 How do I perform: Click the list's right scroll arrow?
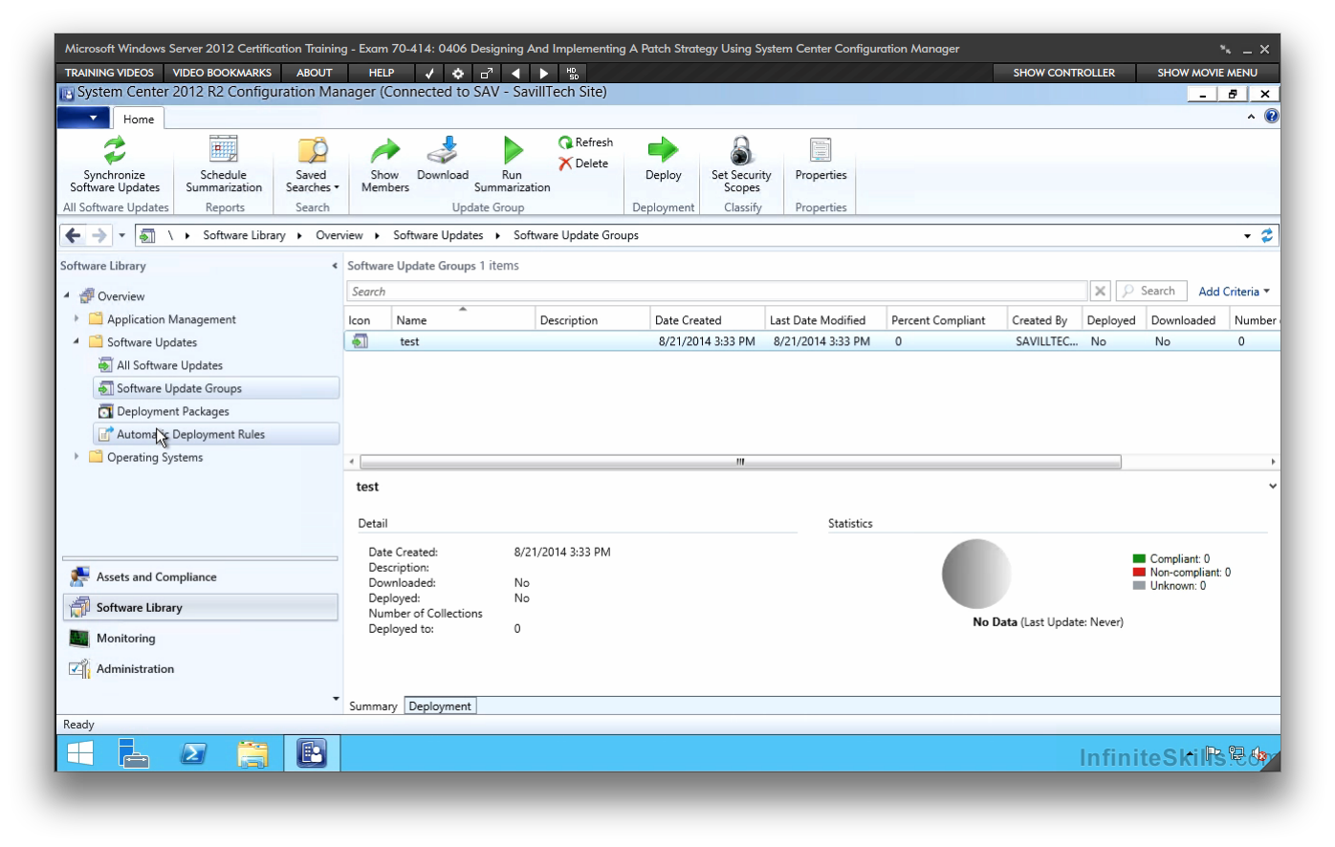(1273, 462)
